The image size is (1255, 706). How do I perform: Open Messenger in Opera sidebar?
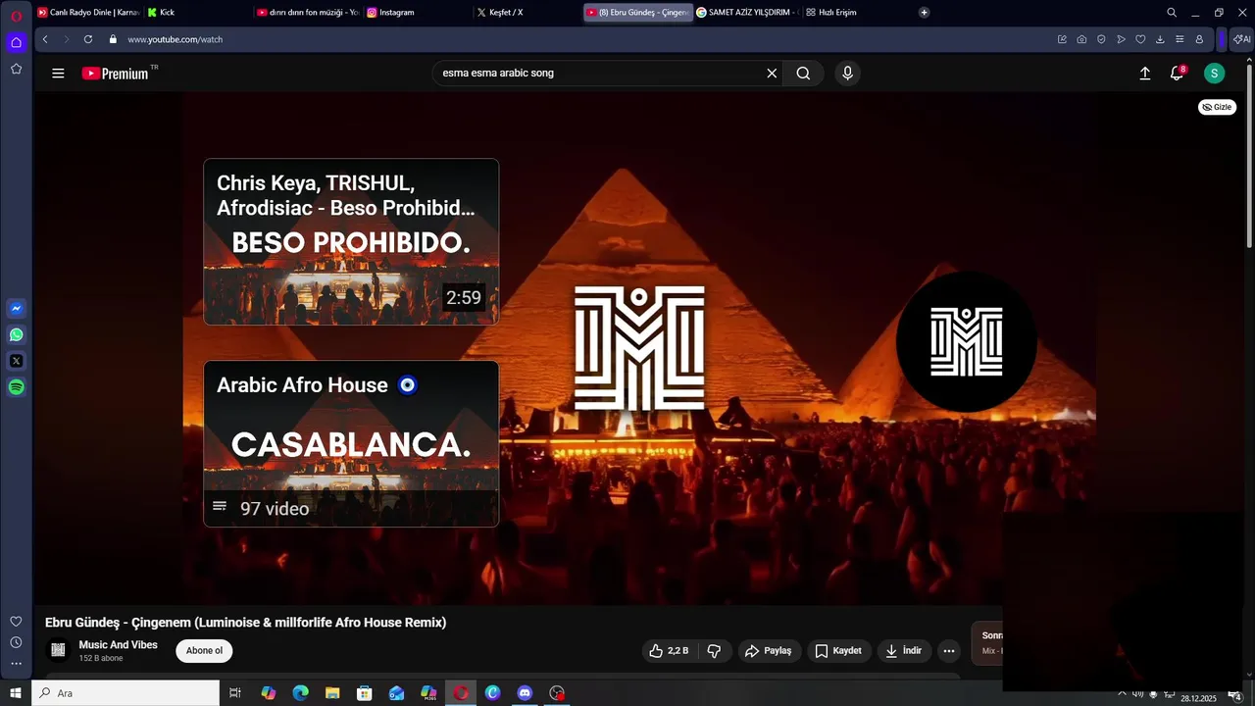[x=16, y=308]
